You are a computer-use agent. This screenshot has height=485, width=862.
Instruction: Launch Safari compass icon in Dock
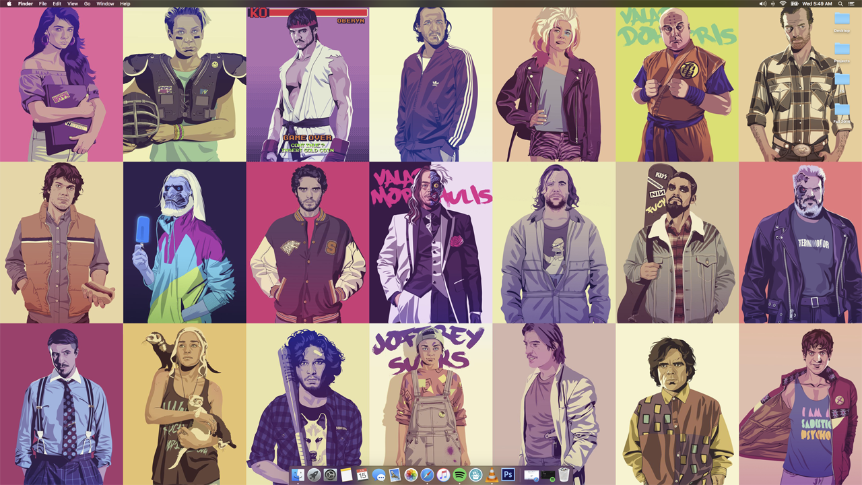coord(427,475)
